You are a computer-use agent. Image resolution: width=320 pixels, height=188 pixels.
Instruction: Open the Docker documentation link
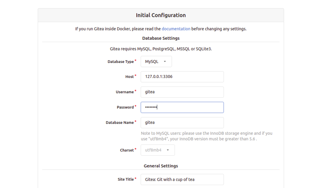(176, 29)
